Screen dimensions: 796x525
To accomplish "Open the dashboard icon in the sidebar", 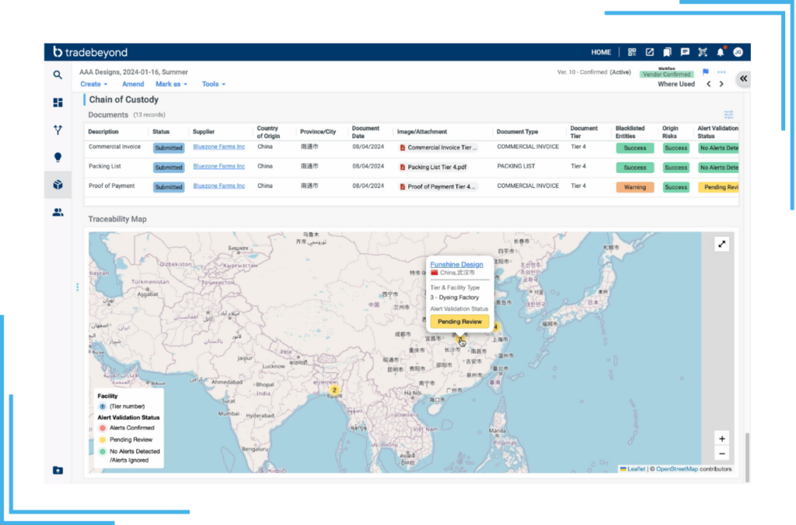I will (x=58, y=103).
